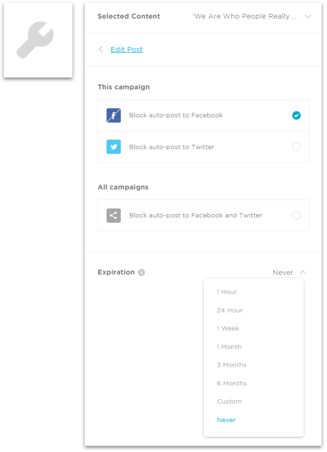Click the crossed-out Facebook icon
Screen dimensions: 327x452
click(114, 115)
